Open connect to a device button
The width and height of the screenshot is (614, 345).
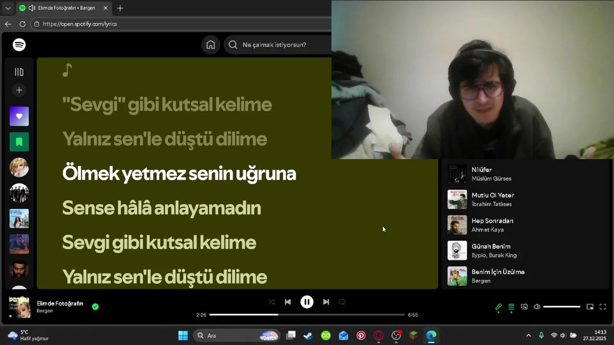tap(524, 307)
